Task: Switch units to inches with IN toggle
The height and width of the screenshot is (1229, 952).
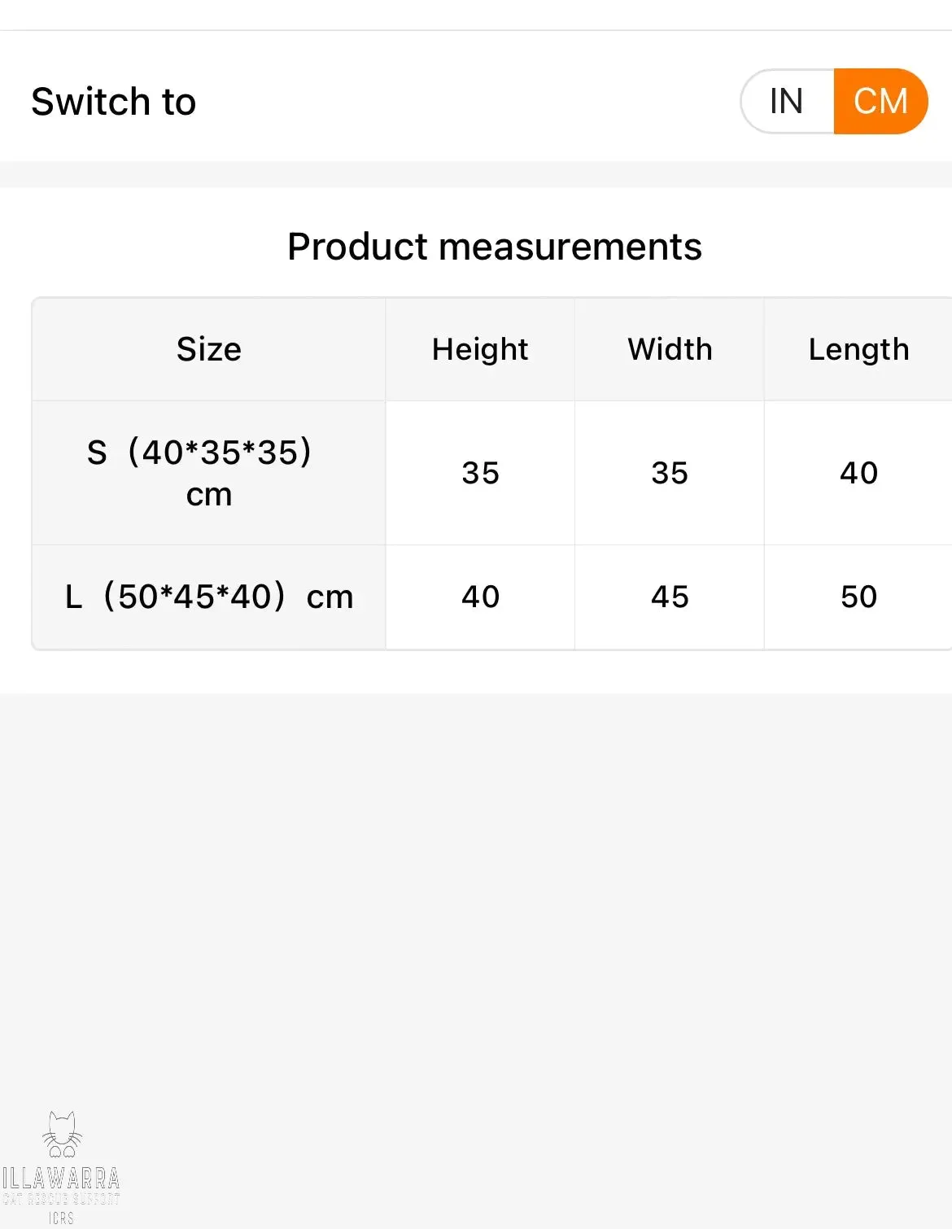Action: tap(787, 101)
